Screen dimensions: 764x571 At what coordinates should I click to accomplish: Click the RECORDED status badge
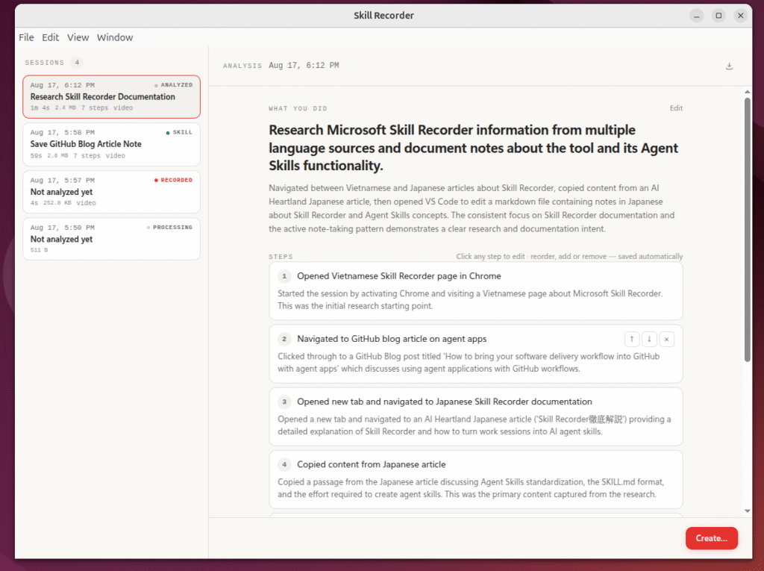(x=173, y=181)
